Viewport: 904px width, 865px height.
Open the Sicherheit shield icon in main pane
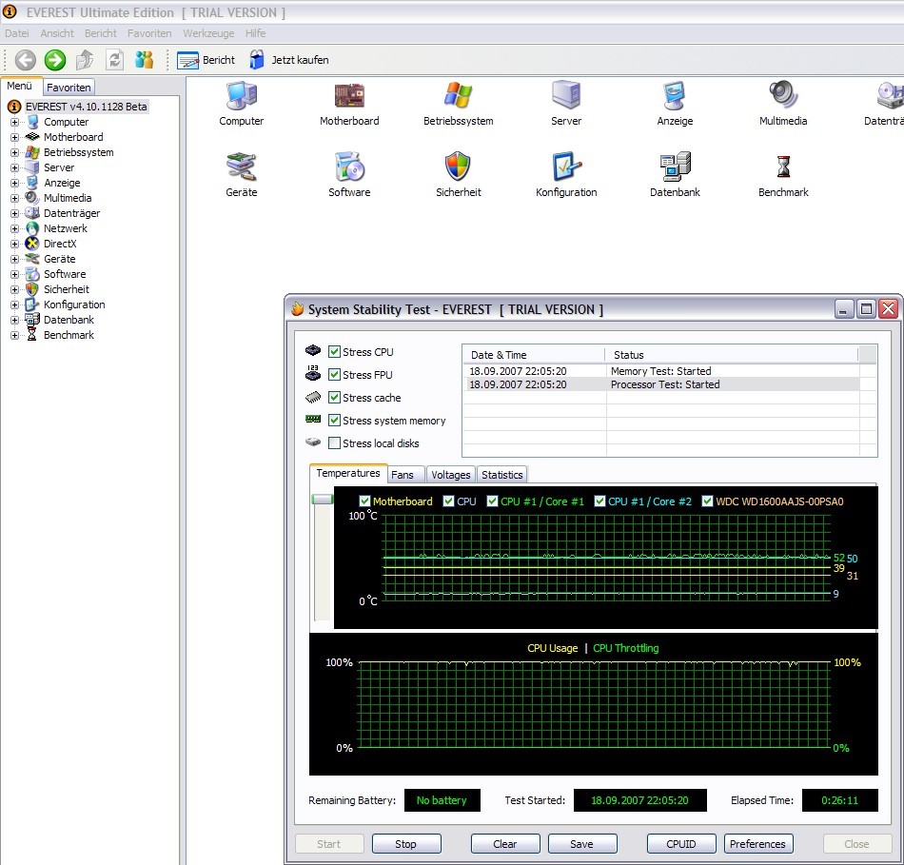459,167
